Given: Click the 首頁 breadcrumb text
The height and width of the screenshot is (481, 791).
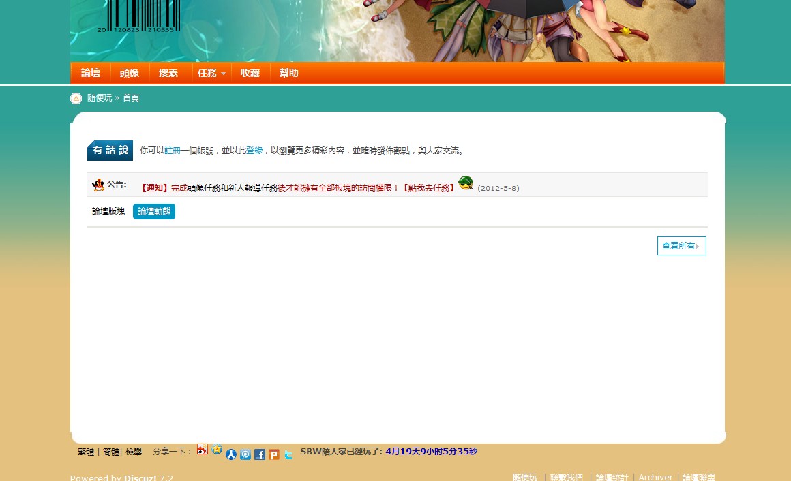Looking at the screenshot, I should click(x=131, y=98).
